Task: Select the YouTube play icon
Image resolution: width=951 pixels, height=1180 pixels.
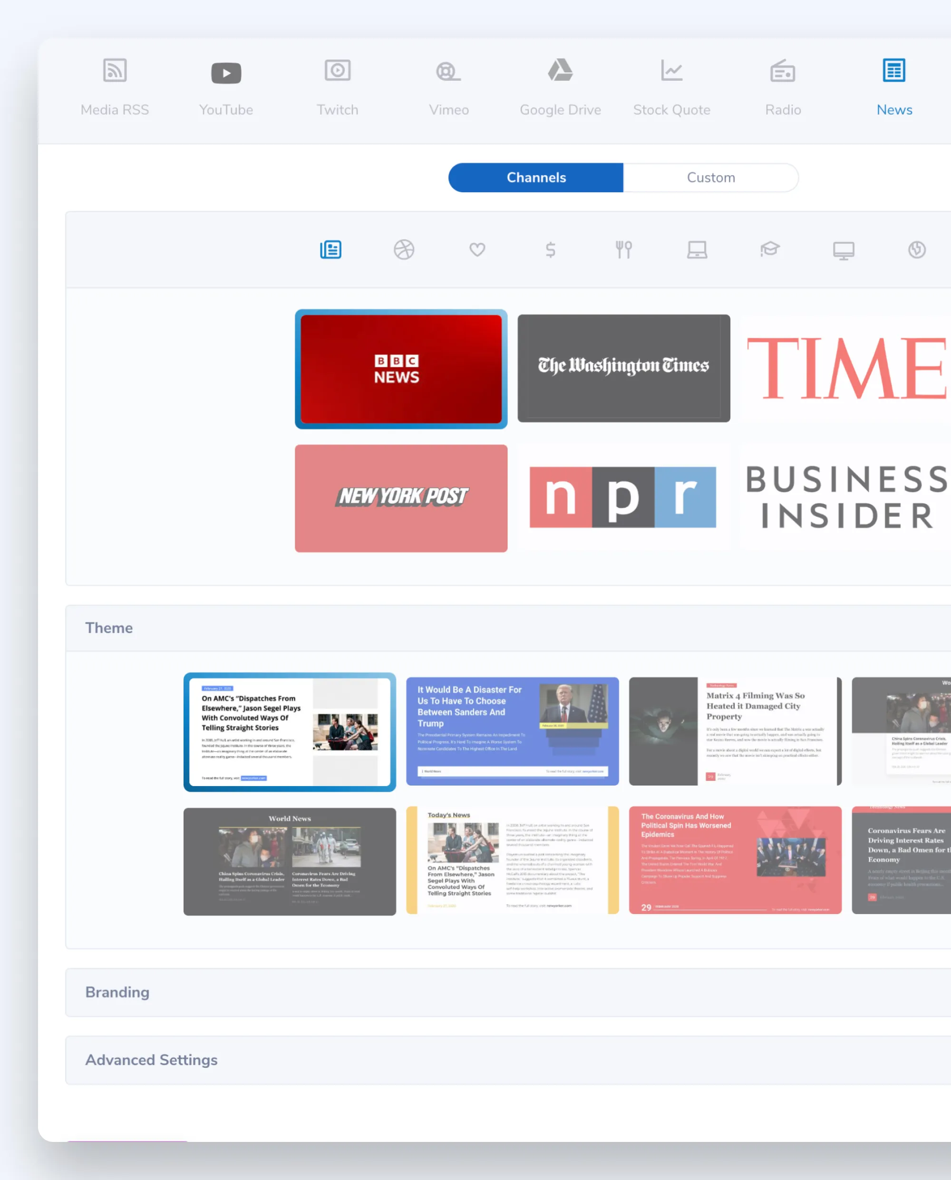Action: tap(226, 73)
